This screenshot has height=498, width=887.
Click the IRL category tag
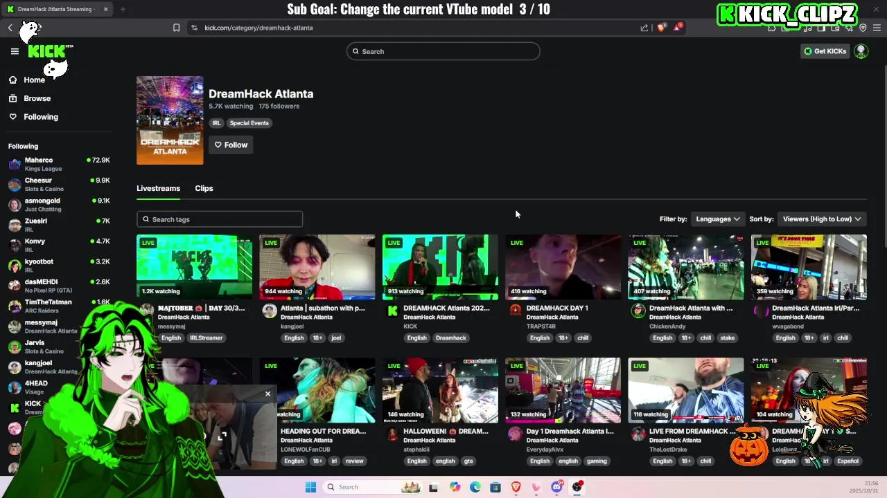pos(216,123)
